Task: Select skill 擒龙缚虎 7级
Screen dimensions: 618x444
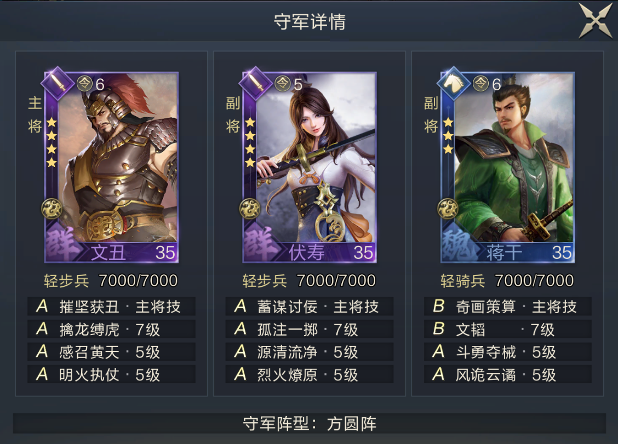Action: coord(112,329)
